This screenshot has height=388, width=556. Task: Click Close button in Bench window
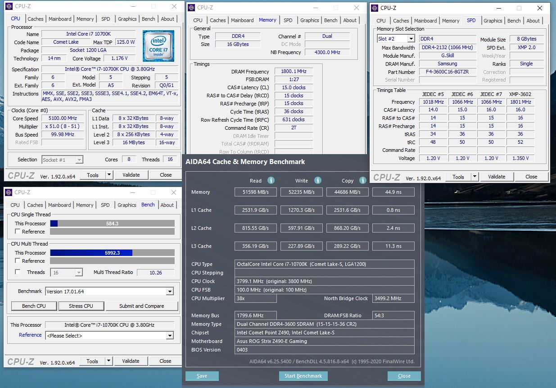[165, 361]
